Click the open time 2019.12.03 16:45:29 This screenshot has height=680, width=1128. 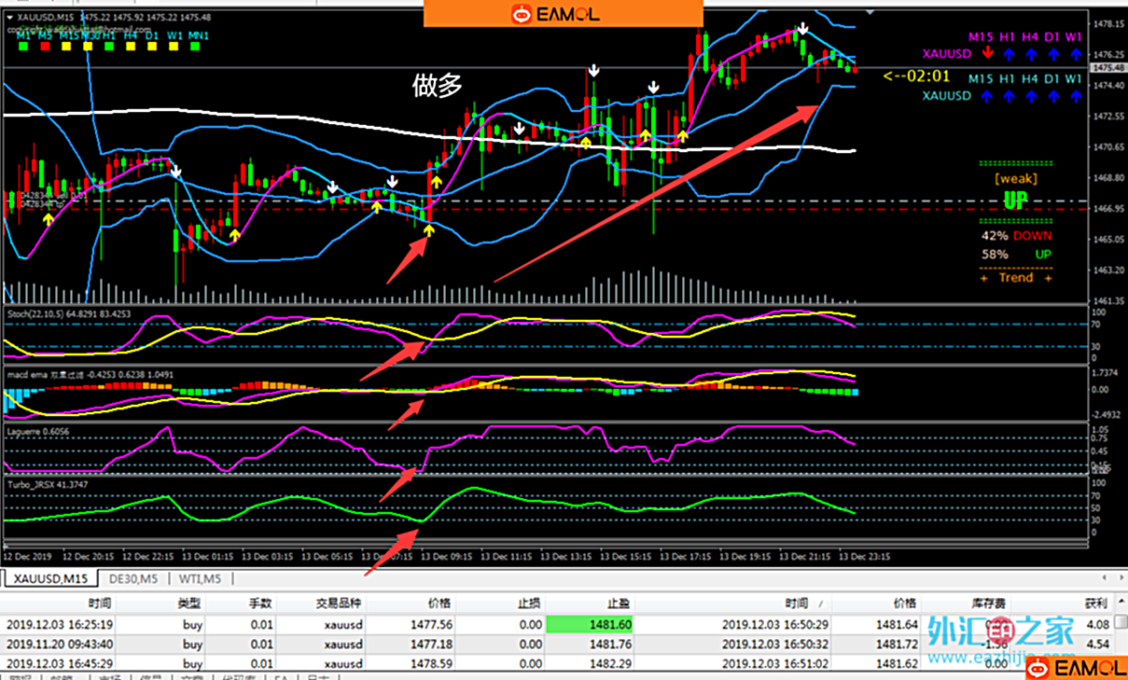point(60,663)
